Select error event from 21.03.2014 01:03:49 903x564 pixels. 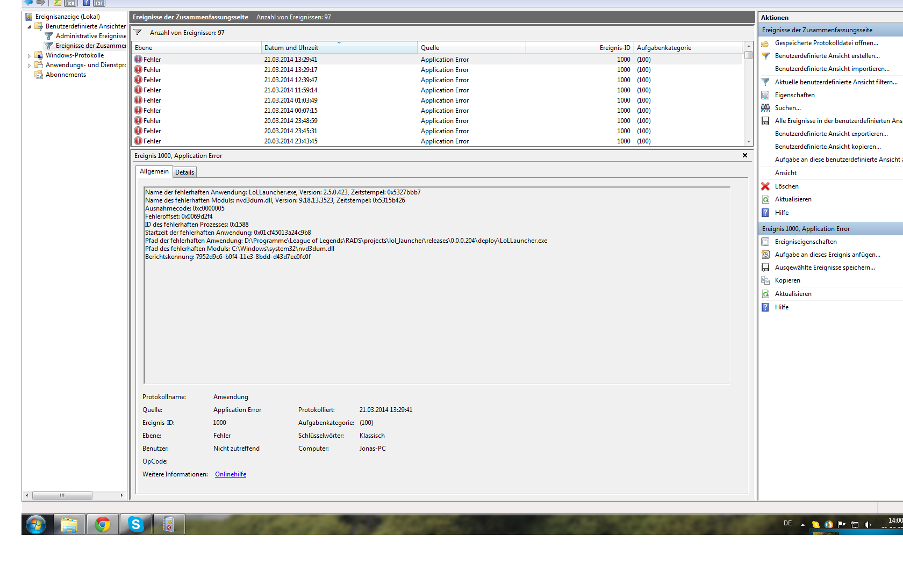tap(437, 100)
